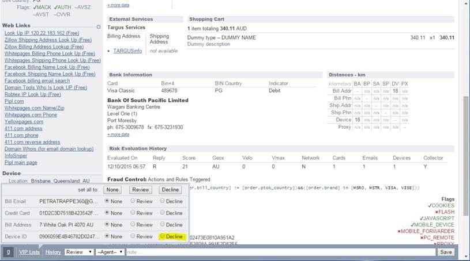Open Facebook Billing Name Look Up link

47,67
